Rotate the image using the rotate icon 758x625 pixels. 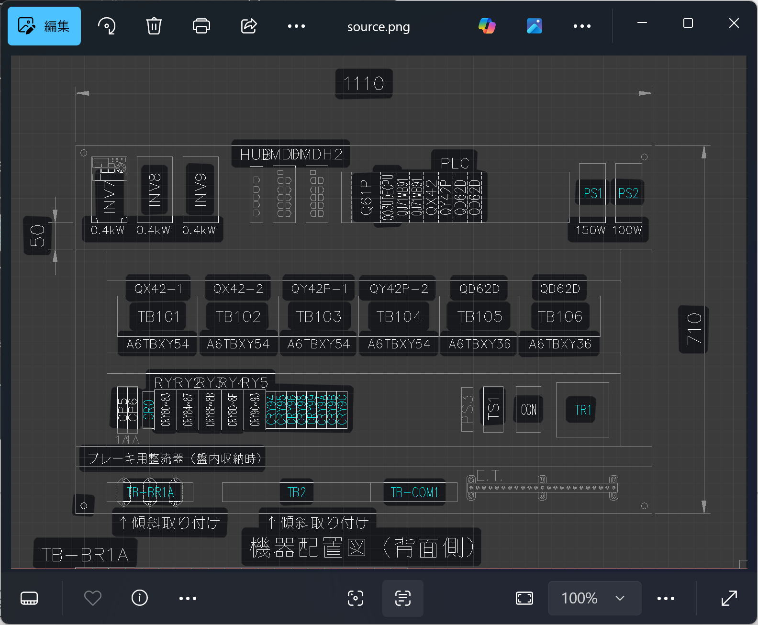pos(107,26)
